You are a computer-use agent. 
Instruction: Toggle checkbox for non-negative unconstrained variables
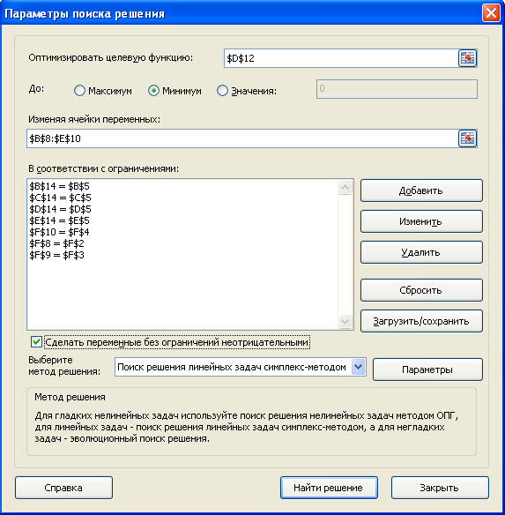[x=36, y=342]
